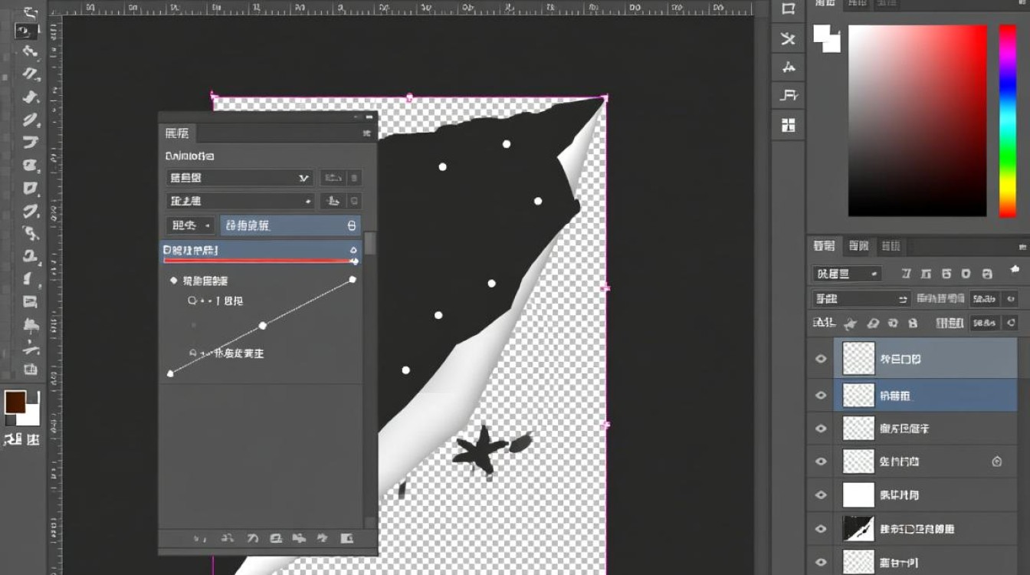Toggle eye icon of black-and-white mask layer
The width and height of the screenshot is (1030, 575).
pyautogui.click(x=821, y=529)
